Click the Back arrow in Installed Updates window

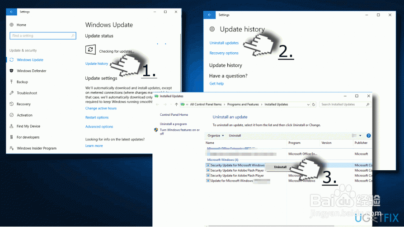pos(157,104)
